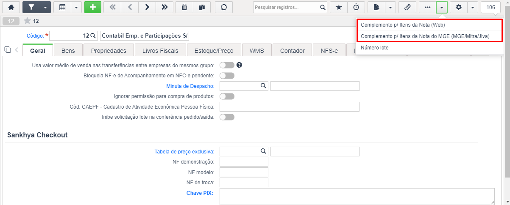Click the NF modelo input field

(x=244, y=172)
